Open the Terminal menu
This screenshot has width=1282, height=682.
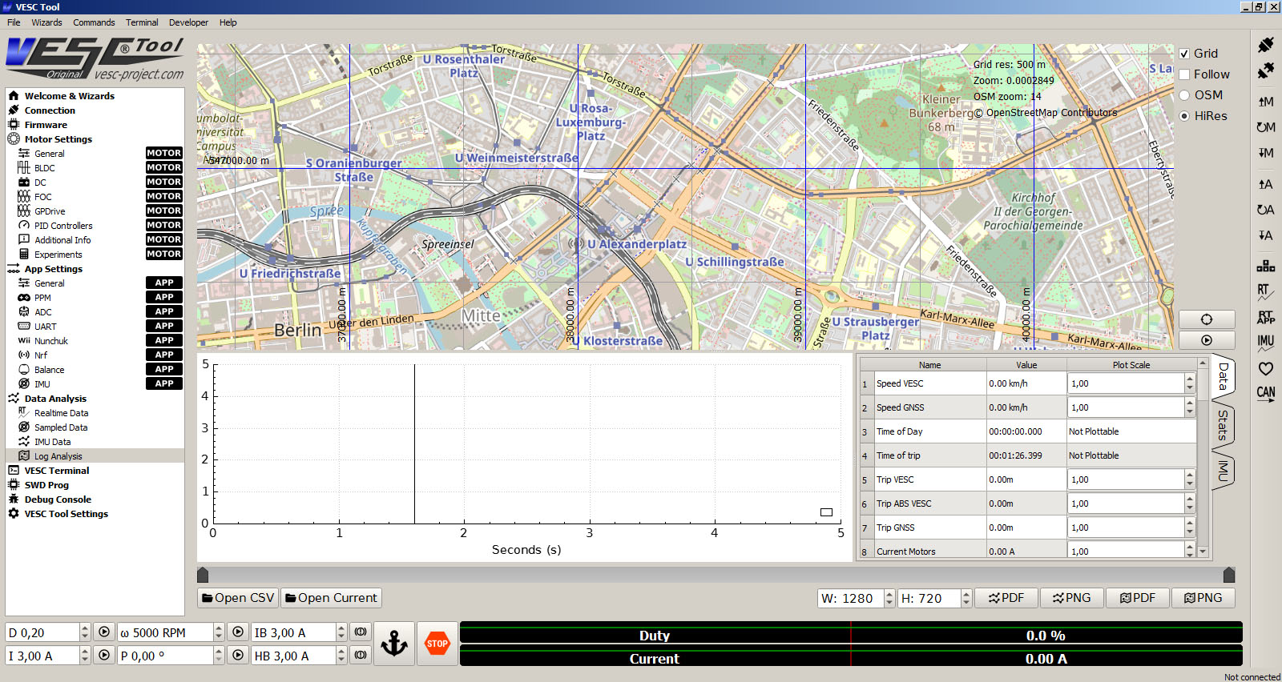142,22
